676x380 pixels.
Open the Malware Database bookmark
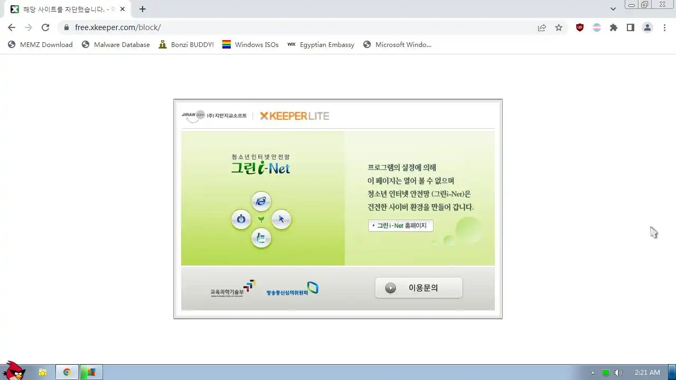tap(116, 45)
